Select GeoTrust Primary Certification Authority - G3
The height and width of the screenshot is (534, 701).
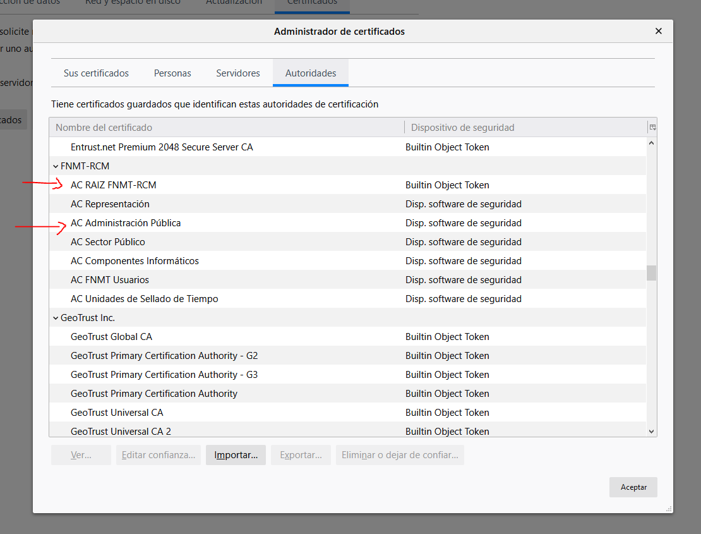click(x=348, y=374)
